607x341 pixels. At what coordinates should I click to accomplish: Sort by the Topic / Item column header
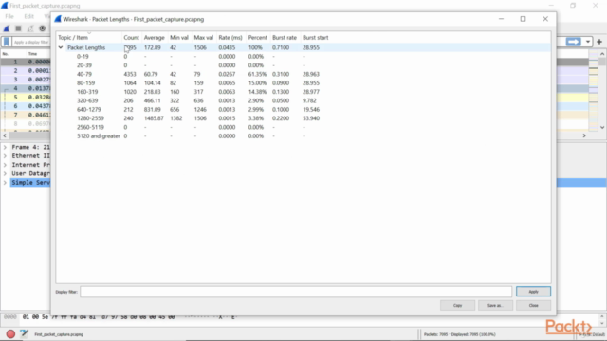click(73, 38)
